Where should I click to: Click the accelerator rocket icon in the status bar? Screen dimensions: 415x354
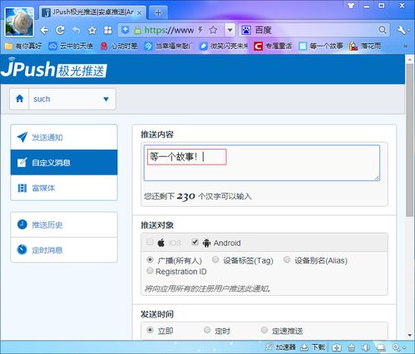pos(269,347)
